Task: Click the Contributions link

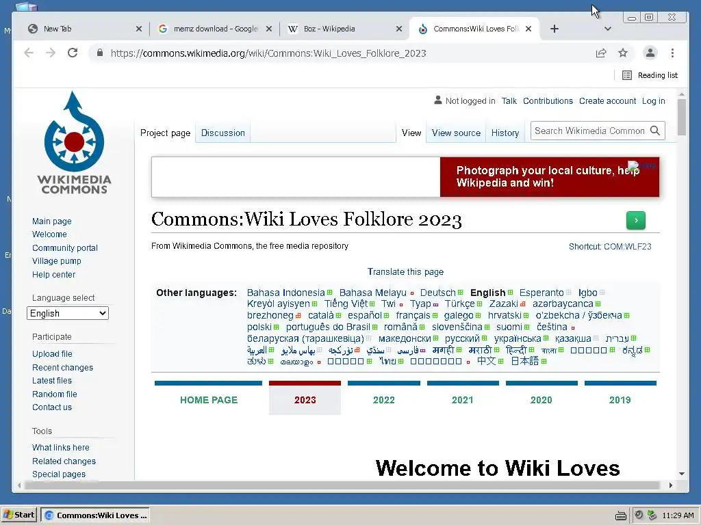Action: click(x=548, y=101)
